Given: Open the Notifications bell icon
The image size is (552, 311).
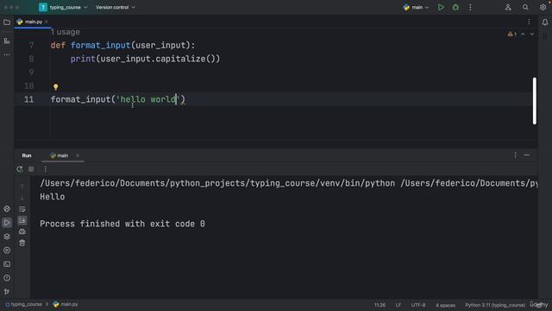Looking at the screenshot, I should [544, 22].
